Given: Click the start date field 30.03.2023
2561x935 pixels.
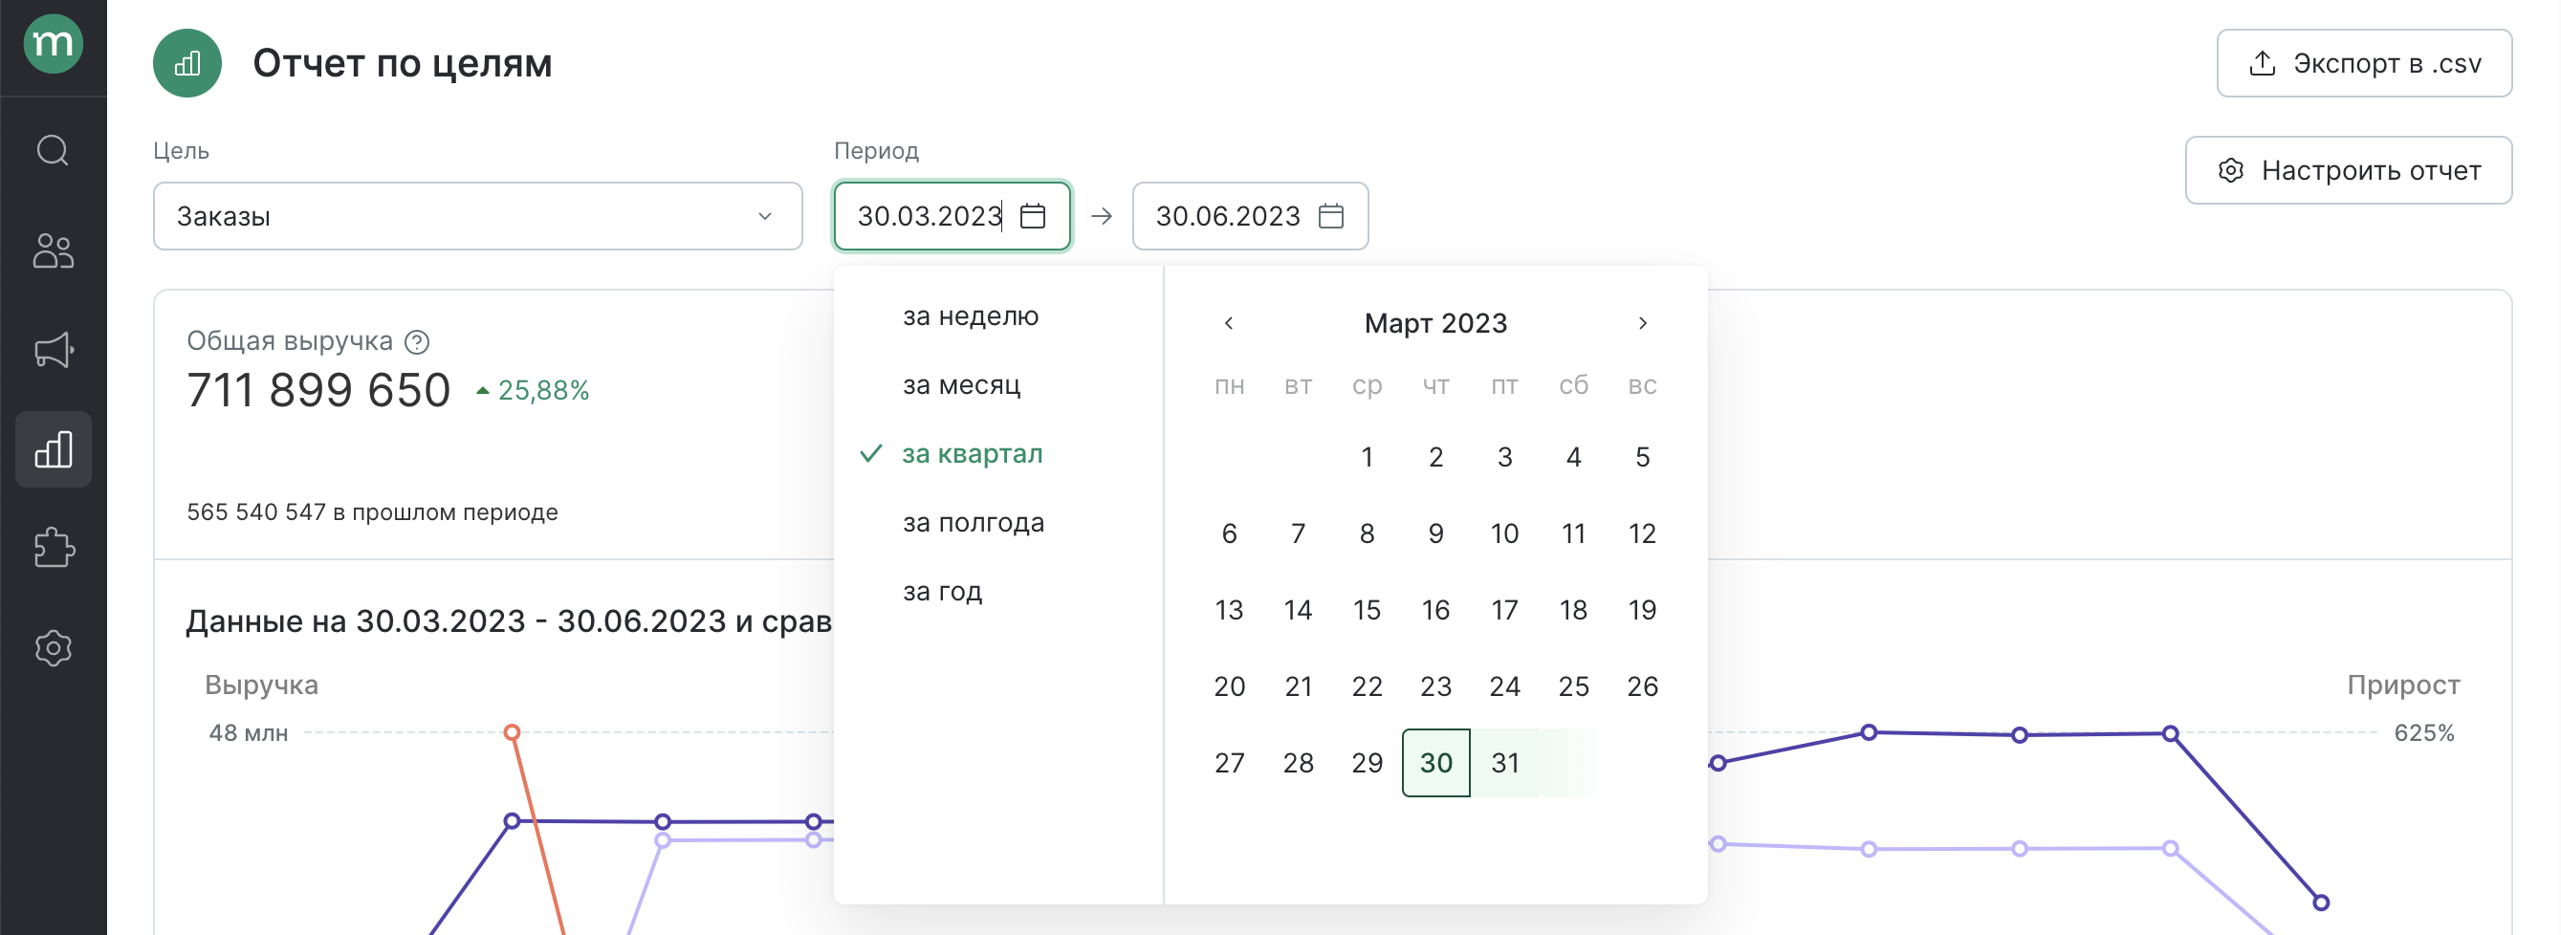Looking at the screenshot, I should tap(952, 216).
